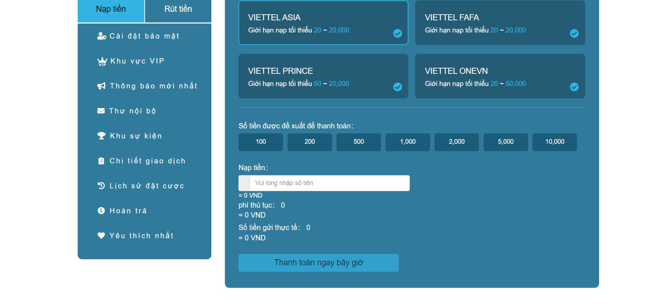
Task: Click the VIETTEL FAFA checkmark icon
Action: pyautogui.click(x=574, y=34)
